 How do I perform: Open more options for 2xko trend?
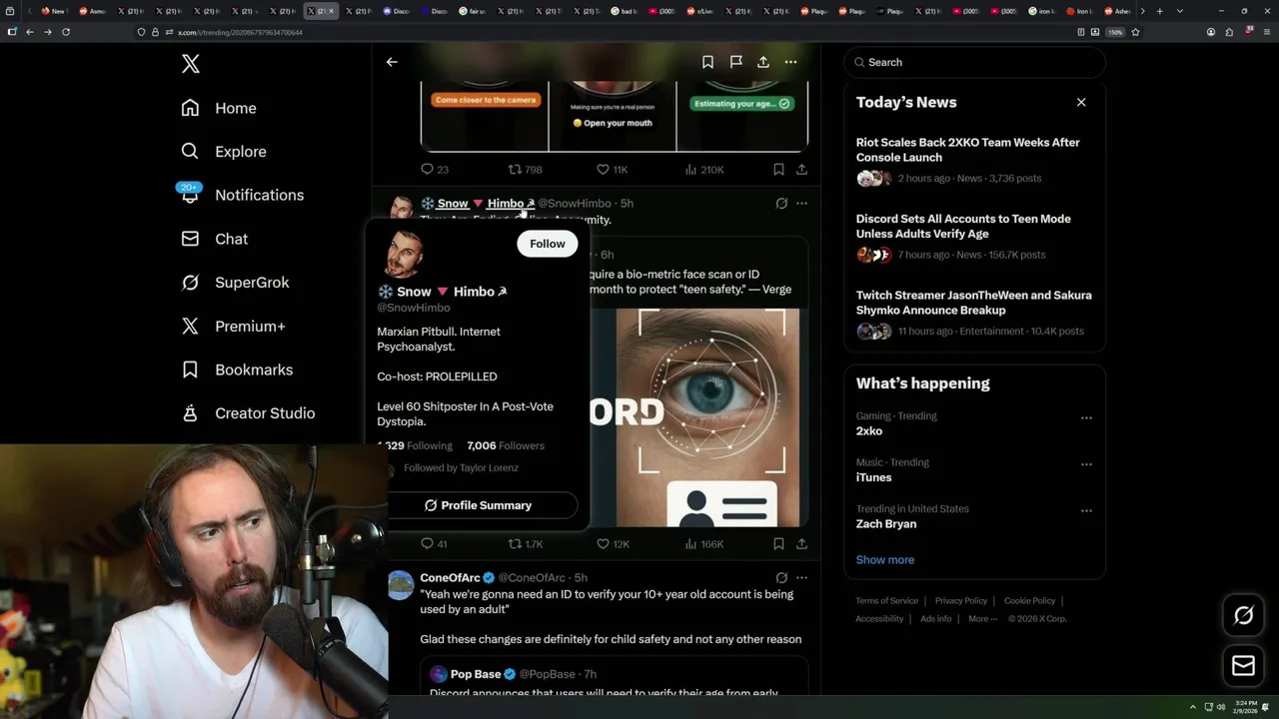tap(1086, 418)
